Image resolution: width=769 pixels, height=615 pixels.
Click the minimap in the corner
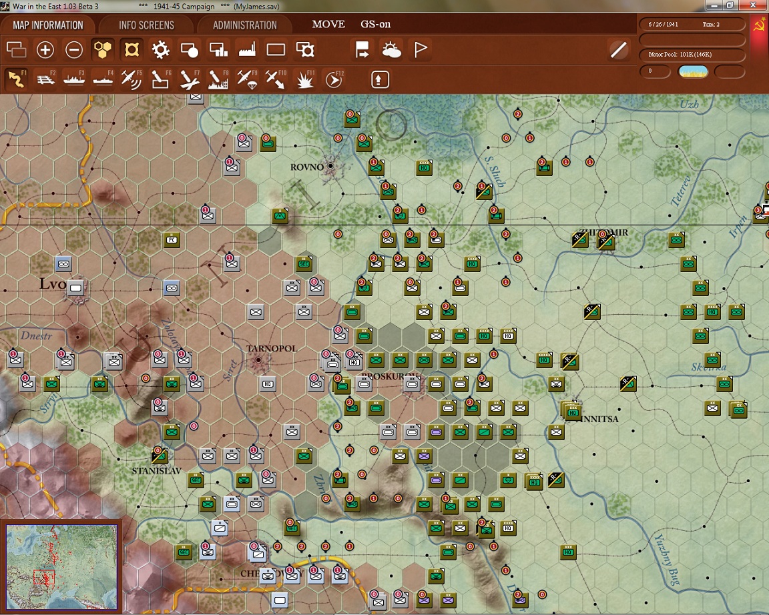coord(62,567)
